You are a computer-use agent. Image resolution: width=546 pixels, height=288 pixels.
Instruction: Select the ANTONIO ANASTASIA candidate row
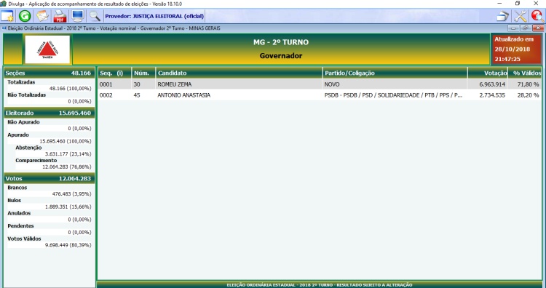[x=320, y=95]
